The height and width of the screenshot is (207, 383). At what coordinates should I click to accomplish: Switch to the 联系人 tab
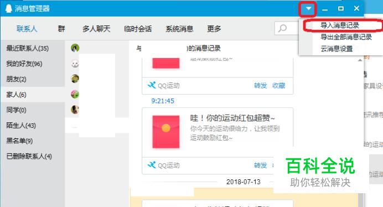click(x=27, y=29)
